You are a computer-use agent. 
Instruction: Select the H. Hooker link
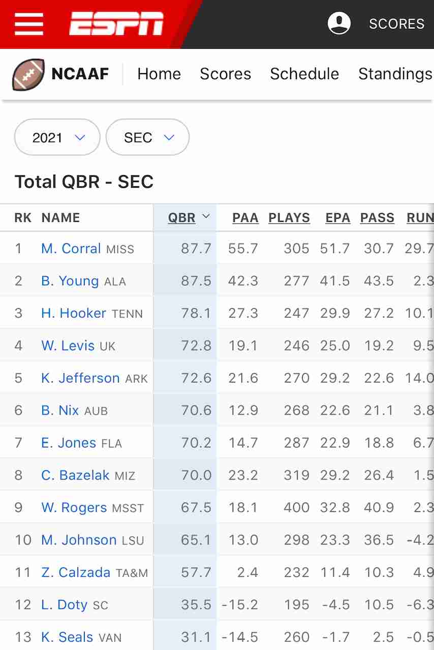tap(74, 313)
